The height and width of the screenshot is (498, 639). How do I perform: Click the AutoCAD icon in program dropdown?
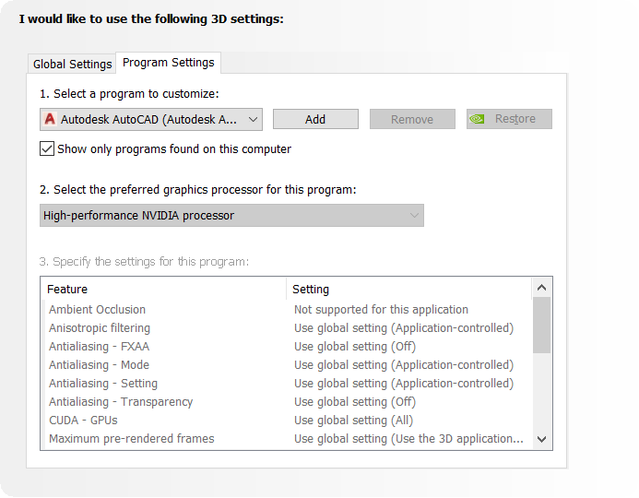[50, 119]
